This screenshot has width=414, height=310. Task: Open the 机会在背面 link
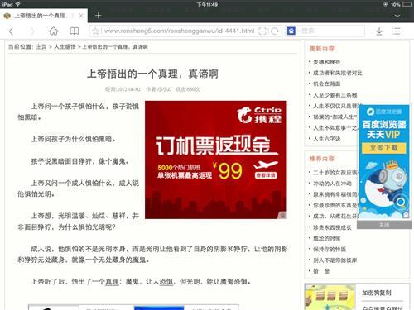tap(327, 83)
